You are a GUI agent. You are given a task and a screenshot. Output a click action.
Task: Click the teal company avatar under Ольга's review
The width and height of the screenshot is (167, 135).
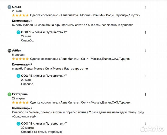coord(19,32)
